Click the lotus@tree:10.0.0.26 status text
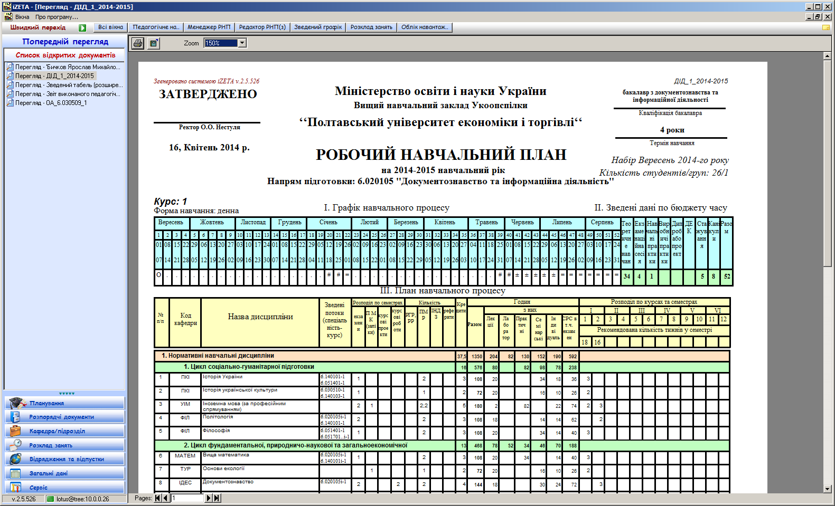This screenshot has width=835, height=506. click(83, 499)
